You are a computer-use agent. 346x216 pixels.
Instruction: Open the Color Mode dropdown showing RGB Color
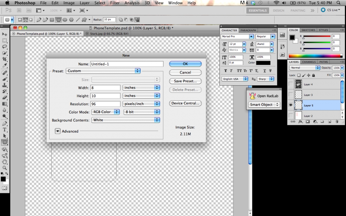(105, 112)
